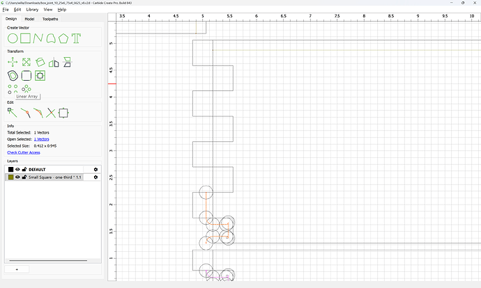This screenshot has width=481, height=288.
Task: Click the olive Small Square layer swatch
Action: click(x=10, y=177)
